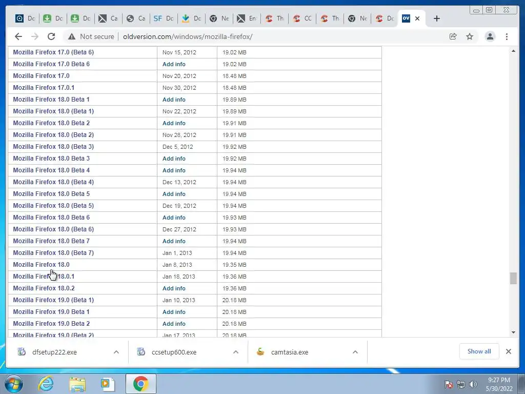Click page scrollbar down arrow
The width and height of the screenshot is (525, 394).
pos(513,332)
